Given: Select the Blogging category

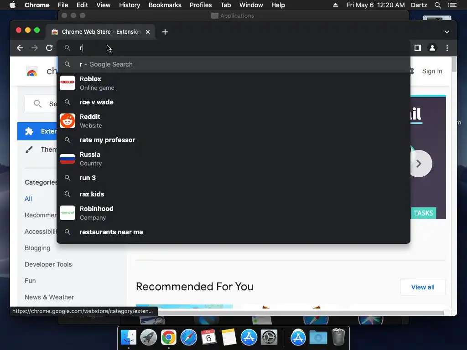Looking at the screenshot, I should pyautogui.click(x=37, y=248).
